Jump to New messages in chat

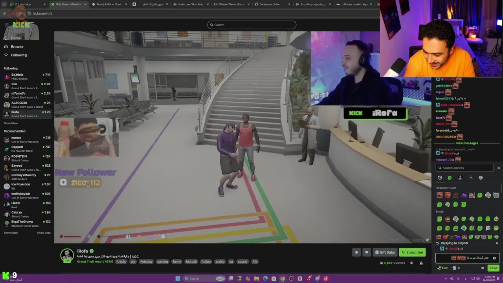click(x=467, y=143)
